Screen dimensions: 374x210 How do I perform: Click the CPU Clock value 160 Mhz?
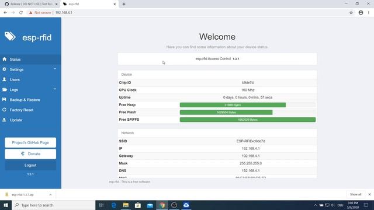248,90
